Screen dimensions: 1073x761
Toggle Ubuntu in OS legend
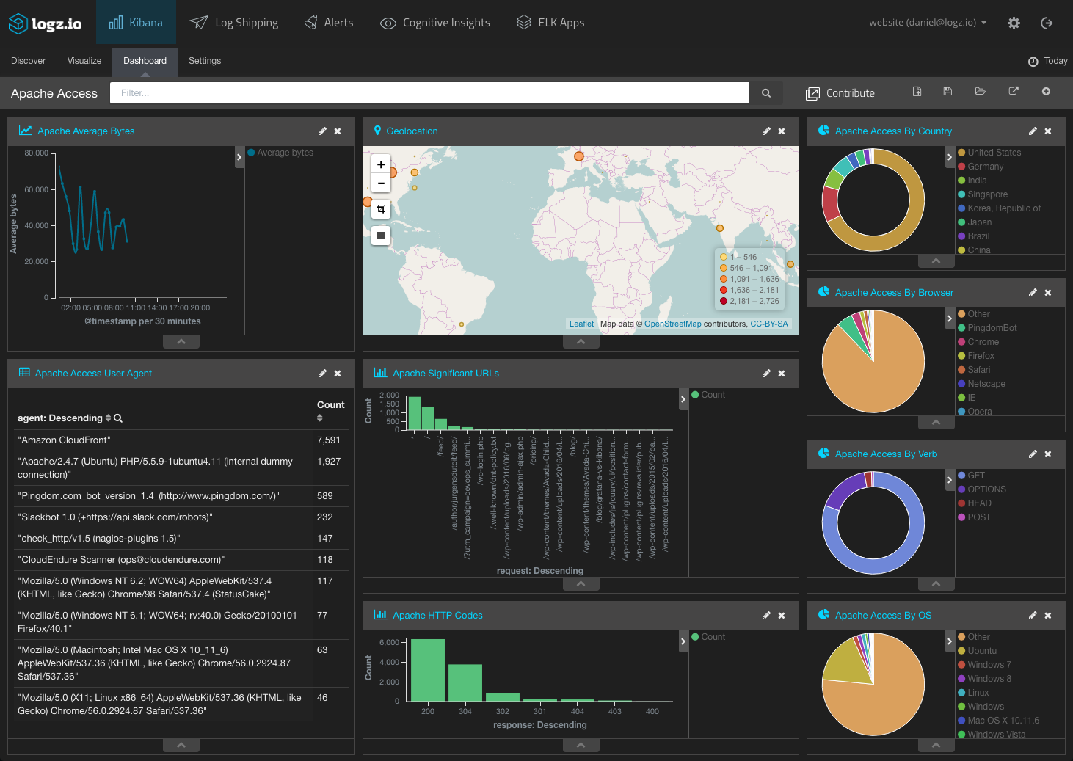(x=977, y=651)
